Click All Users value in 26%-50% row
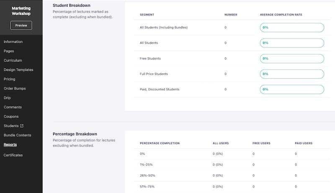335x193 pixels. pyautogui.click(x=218, y=175)
